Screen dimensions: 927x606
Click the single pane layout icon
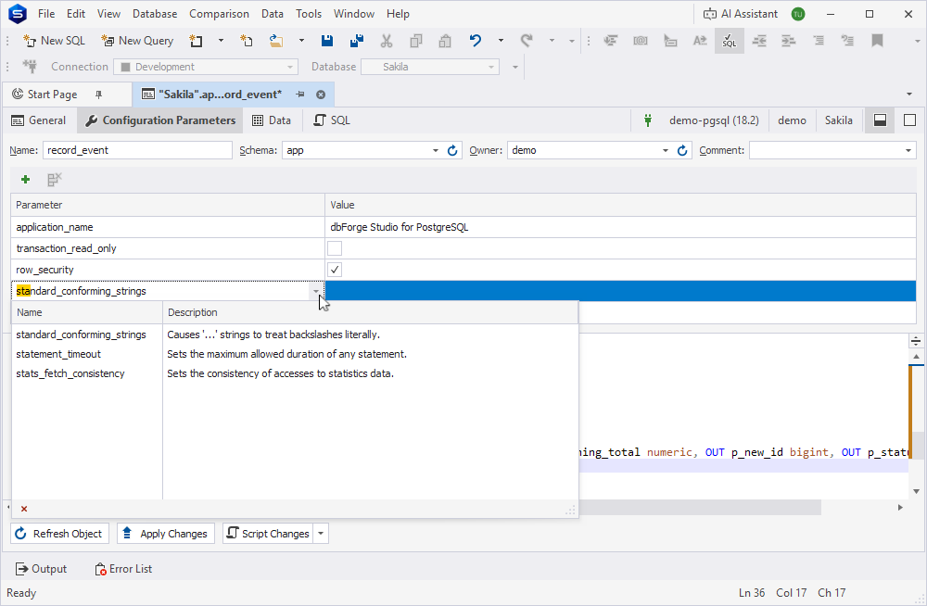(x=910, y=120)
